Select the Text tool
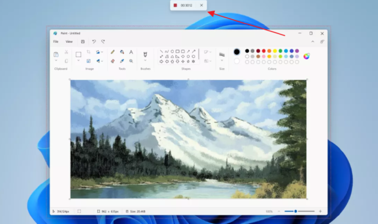 point(131,52)
